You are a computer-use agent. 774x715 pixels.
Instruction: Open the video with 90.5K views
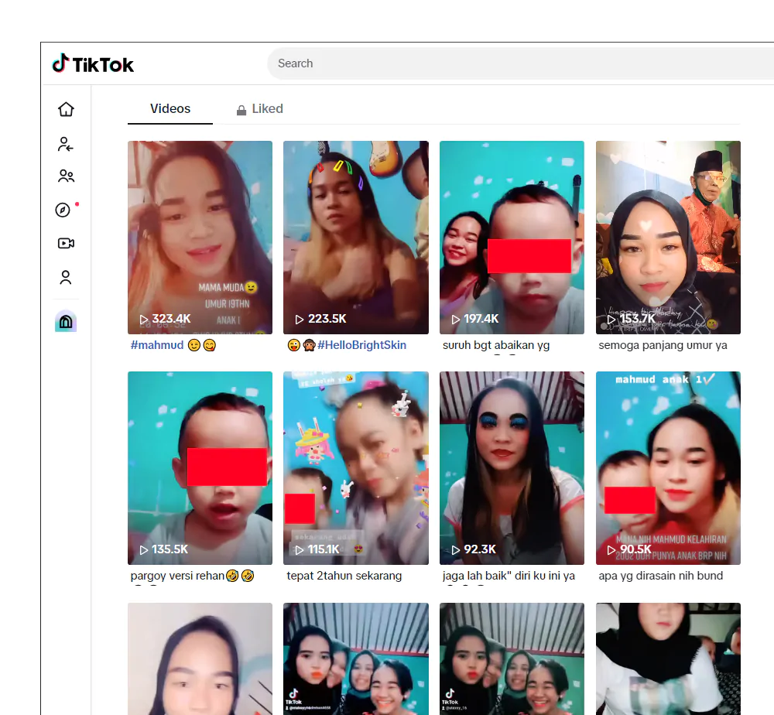[x=668, y=468]
